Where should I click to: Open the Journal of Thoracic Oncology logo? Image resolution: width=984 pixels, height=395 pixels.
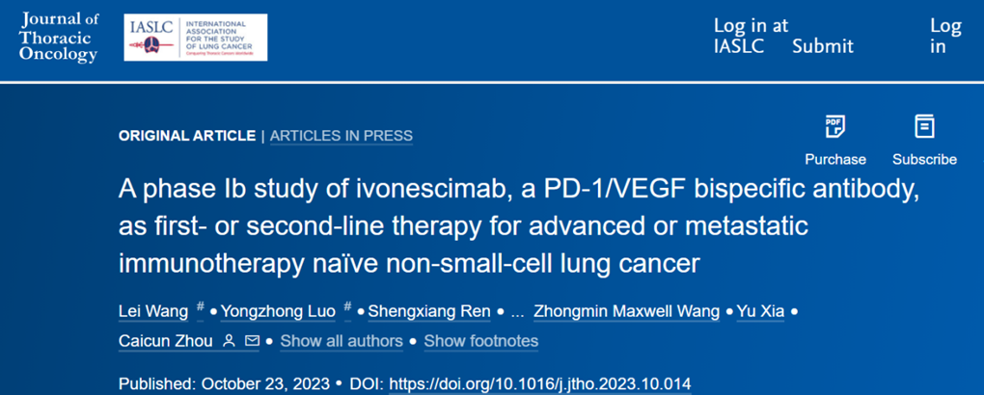click(x=59, y=38)
